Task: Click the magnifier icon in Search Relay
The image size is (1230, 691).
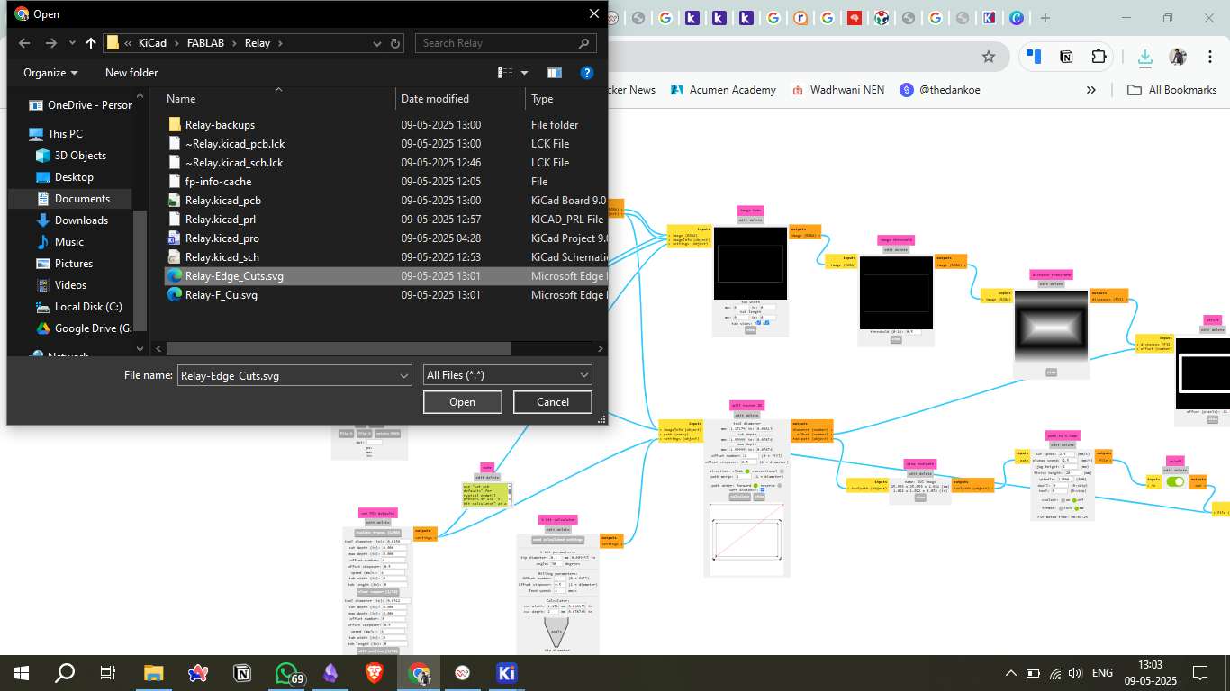Action: coord(583,43)
